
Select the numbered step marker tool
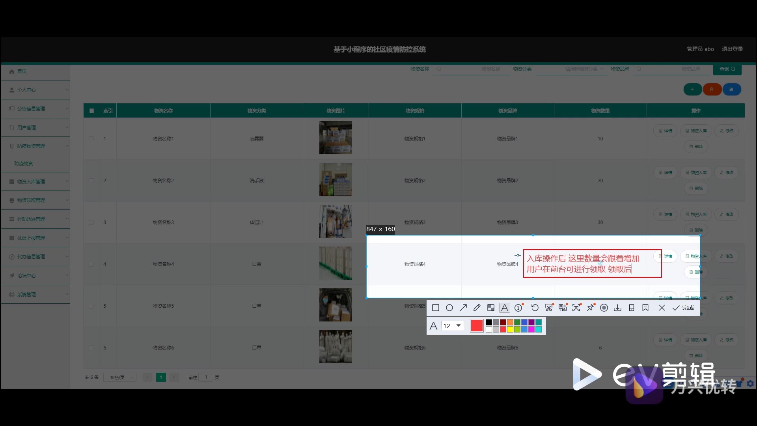tap(519, 308)
